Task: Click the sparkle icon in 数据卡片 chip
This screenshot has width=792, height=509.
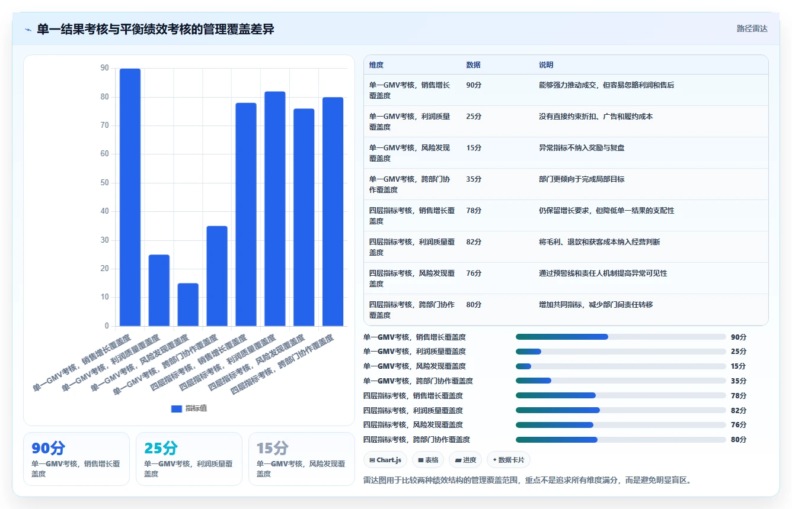Action: 494,460
